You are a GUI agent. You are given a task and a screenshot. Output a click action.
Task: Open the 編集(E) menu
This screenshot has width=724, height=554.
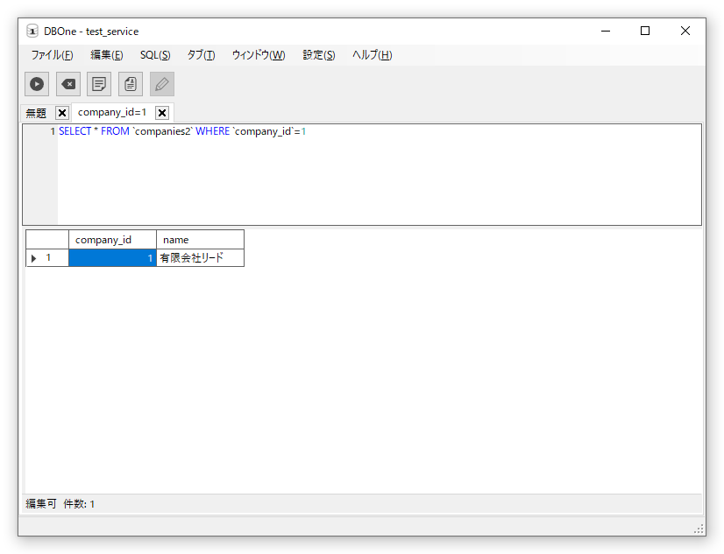106,55
